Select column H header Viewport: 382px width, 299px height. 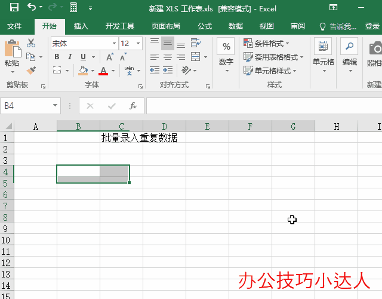click(x=336, y=126)
